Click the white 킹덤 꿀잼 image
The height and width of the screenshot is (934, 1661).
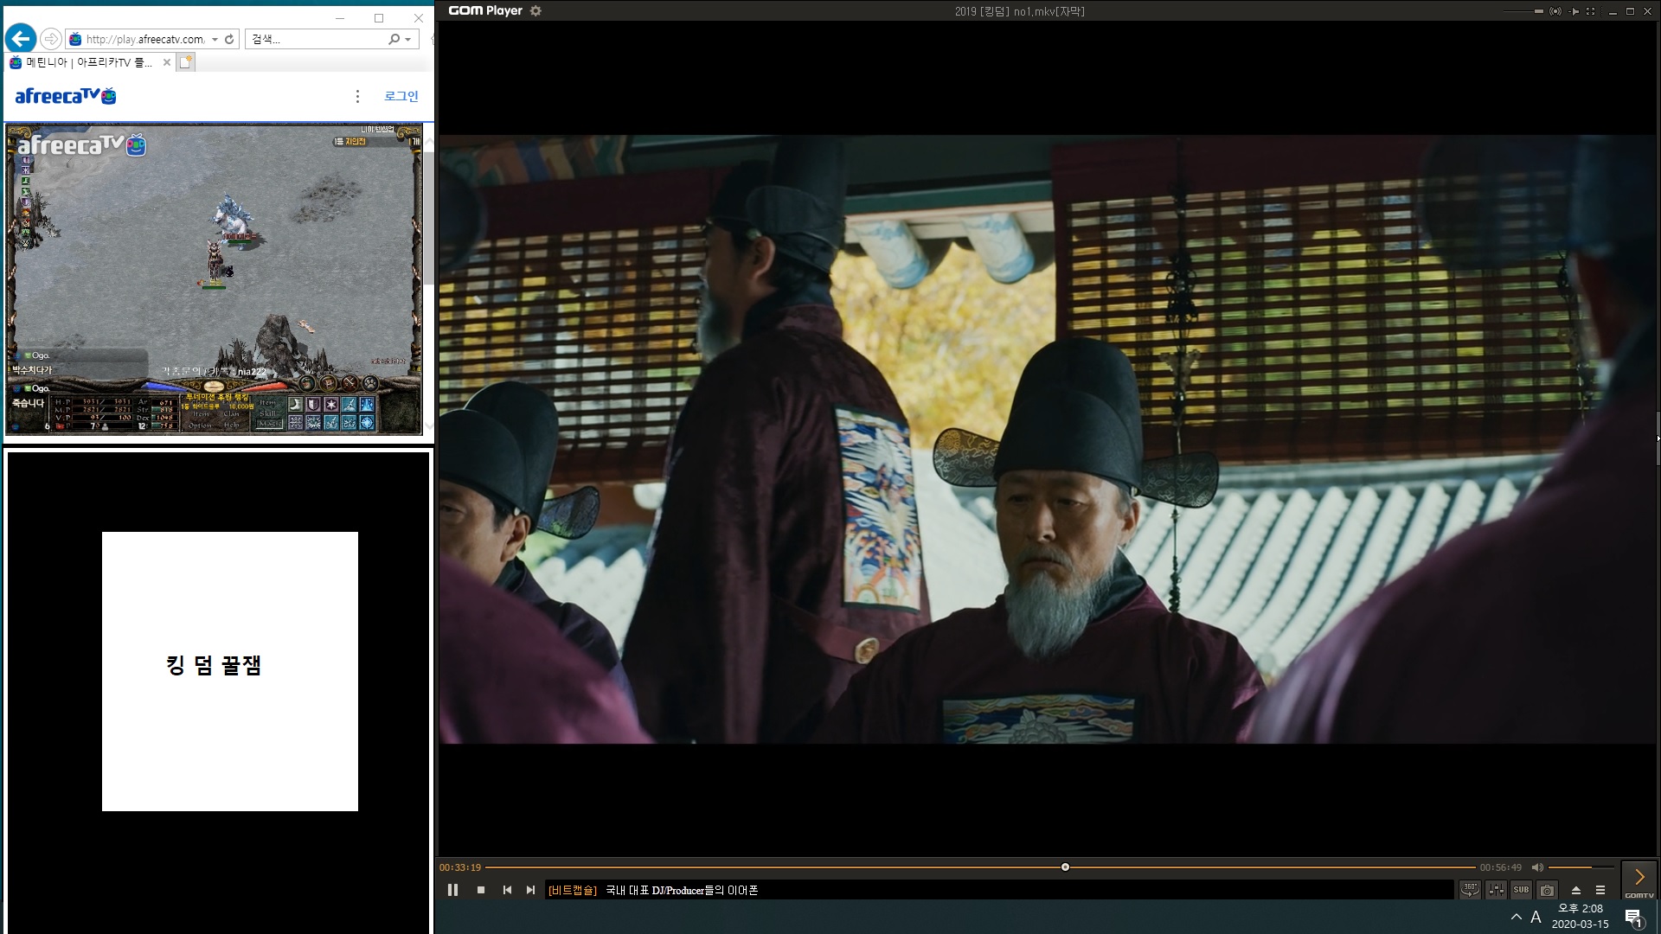pos(230,671)
